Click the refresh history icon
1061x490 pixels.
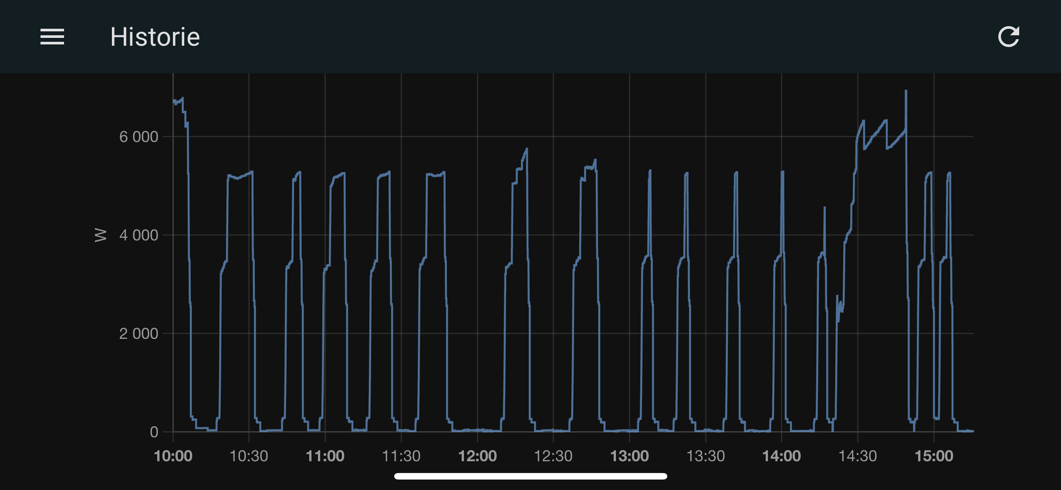click(1009, 37)
